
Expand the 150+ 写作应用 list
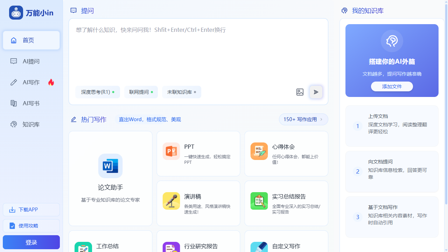pyautogui.click(x=303, y=119)
